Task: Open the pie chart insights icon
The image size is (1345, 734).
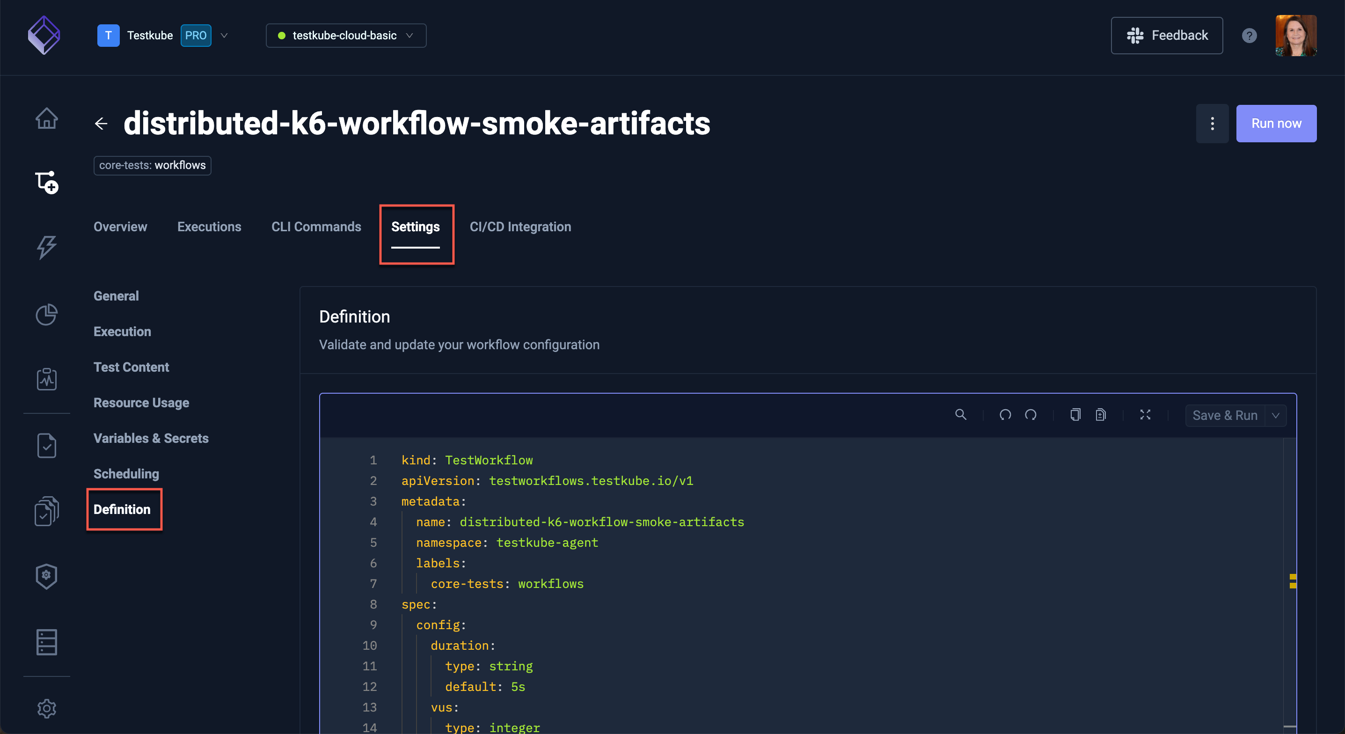Action: pos(46,315)
